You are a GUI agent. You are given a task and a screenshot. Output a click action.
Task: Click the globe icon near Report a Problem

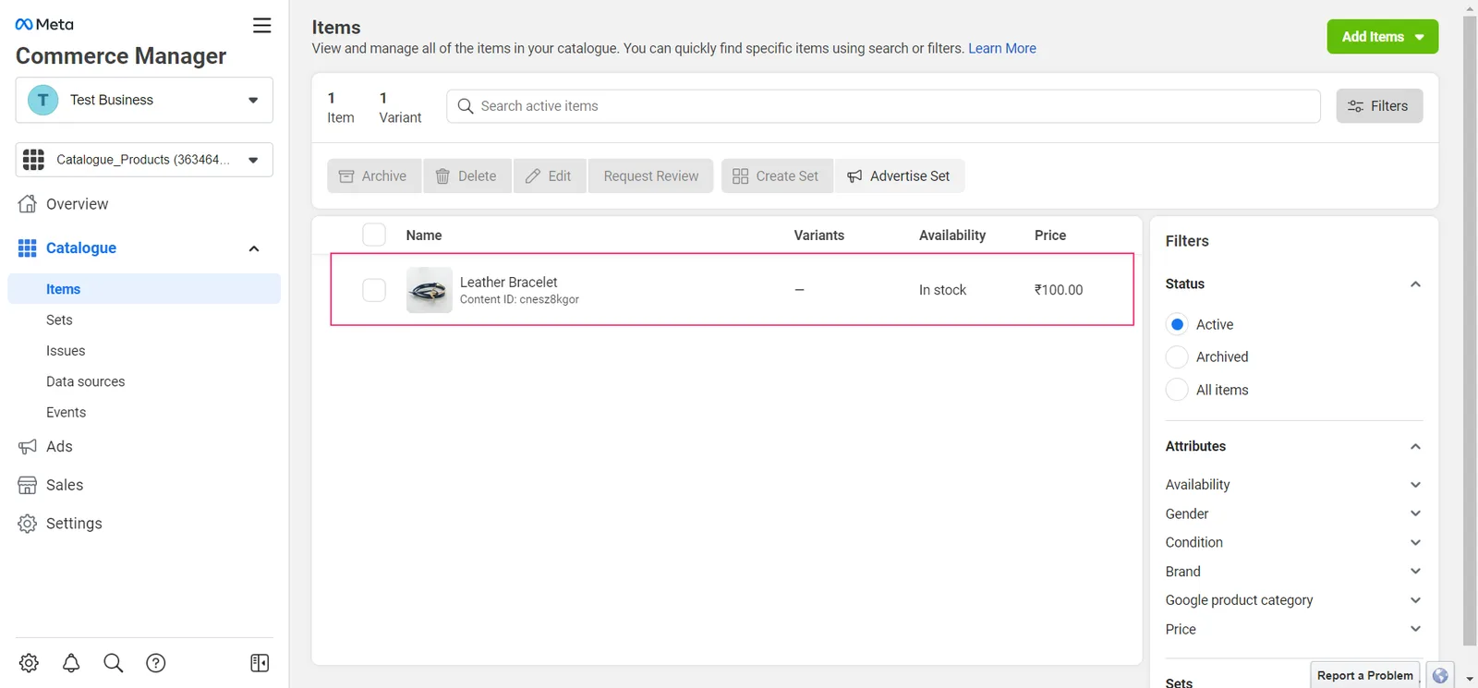(1440, 675)
